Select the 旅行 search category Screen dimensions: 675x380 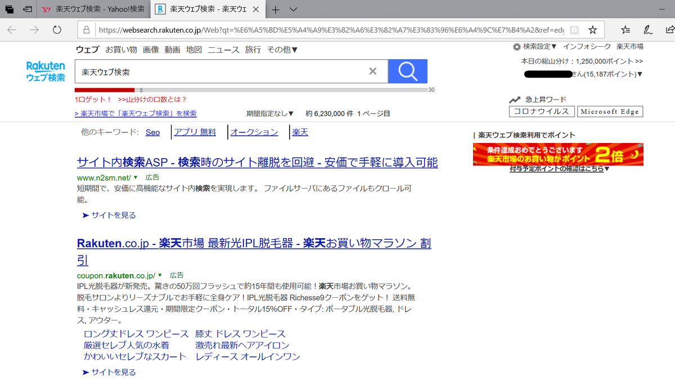253,50
